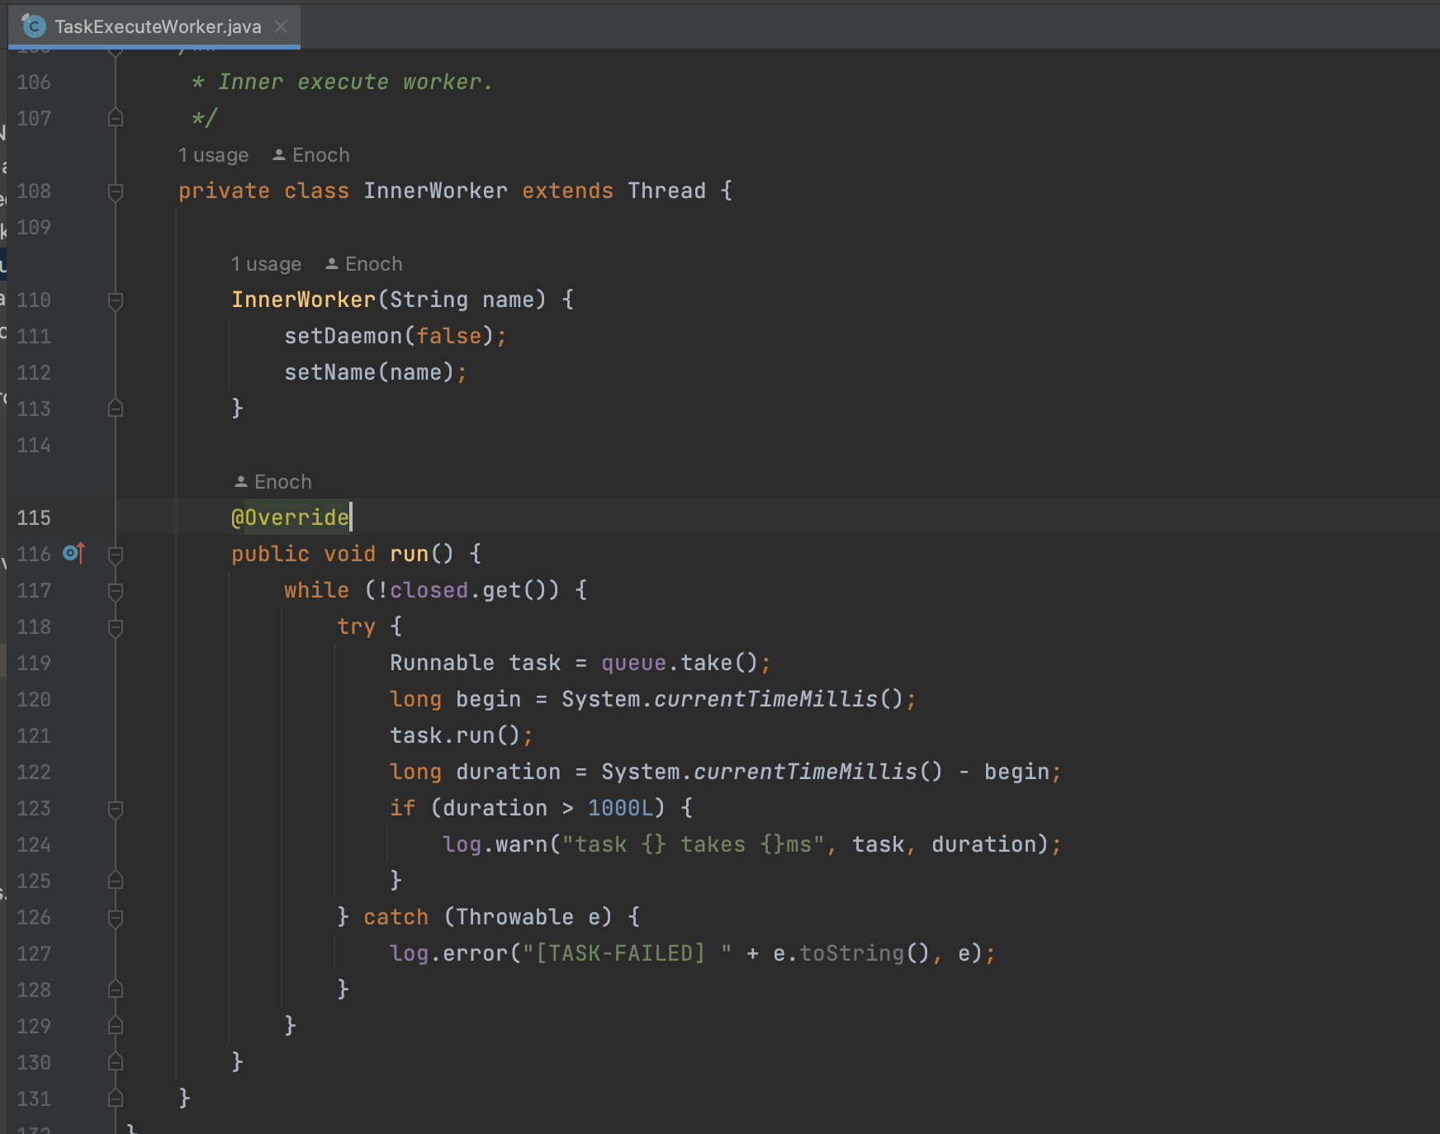Collapse the constructor fold at line 110
1440x1134 pixels.
[116, 300]
